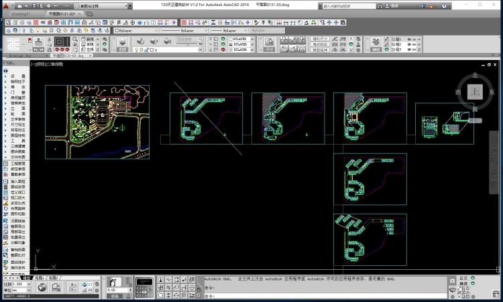Click the 改变比例 command in side panel
The height and width of the screenshot is (302, 503).
17,203
